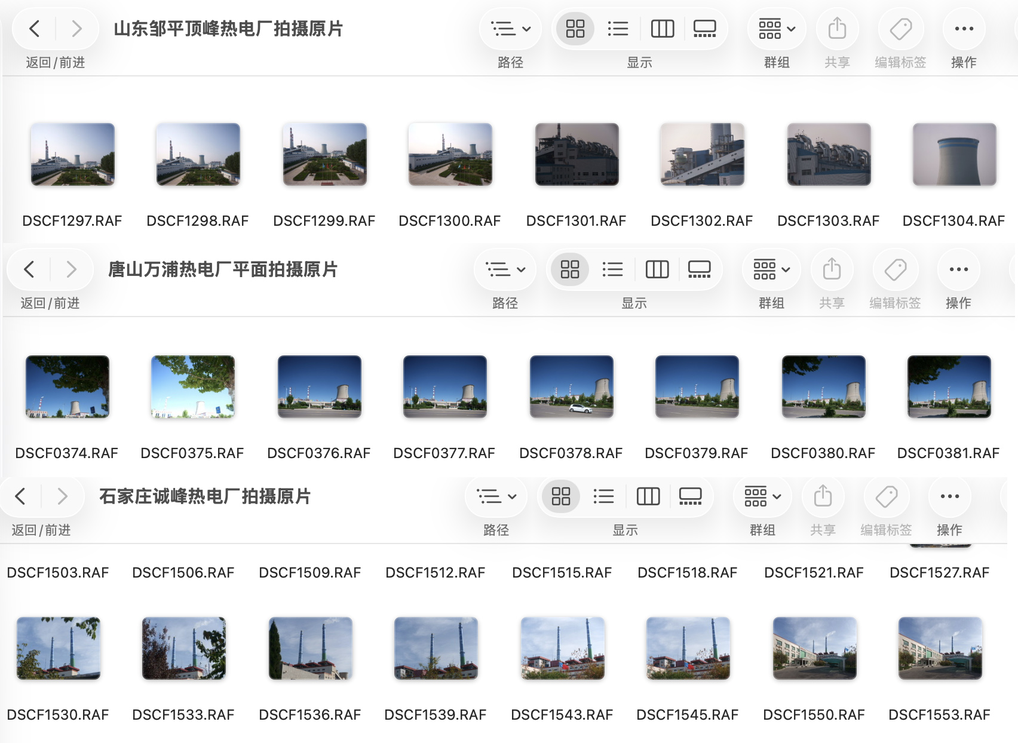This screenshot has width=1018, height=743.
Task: Click file name DSCF1302.RAF
Action: pos(702,221)
